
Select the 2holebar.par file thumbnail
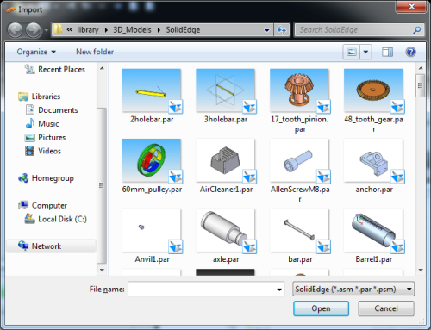[x=152, y=90]
